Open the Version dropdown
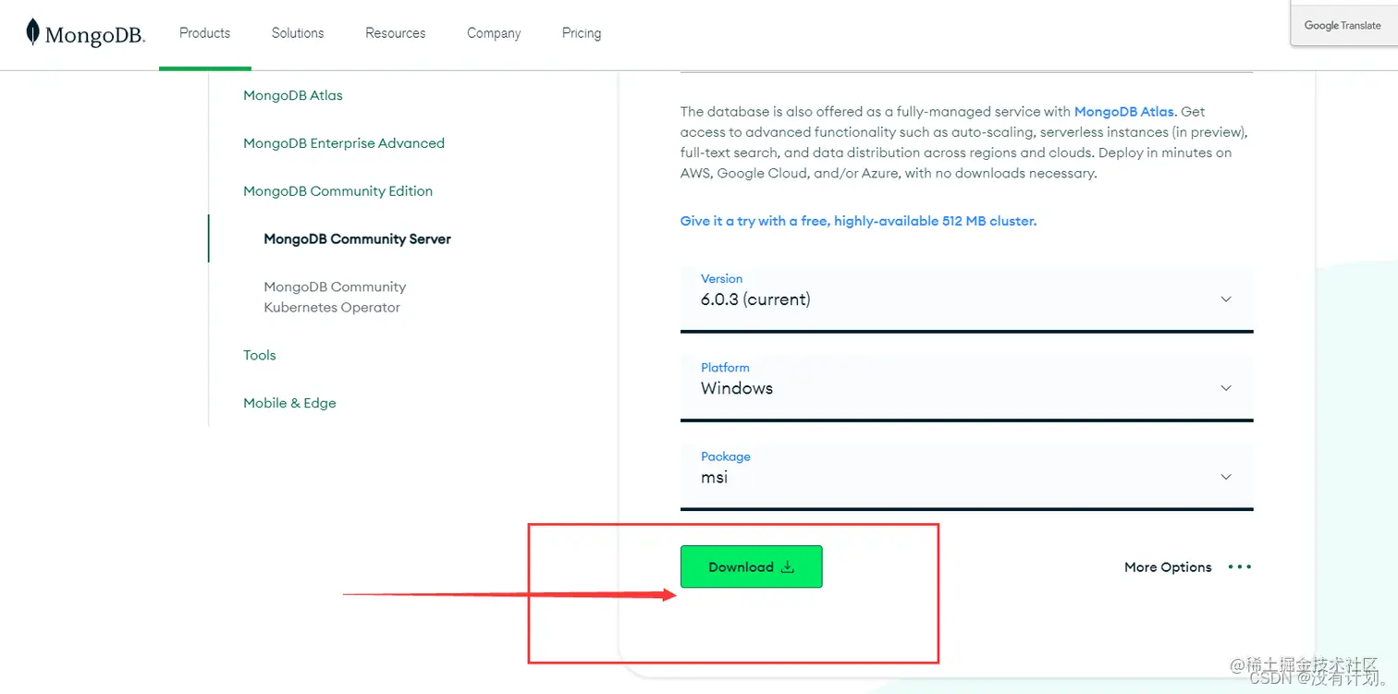The width and height of the screenshot is (1398, 694). pyautogui.click(x=966, y=299)
